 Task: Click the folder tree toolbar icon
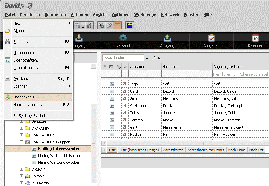(x=78, y=26)
